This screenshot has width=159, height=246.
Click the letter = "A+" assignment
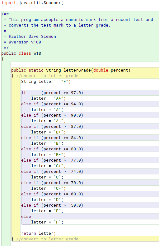[x=49, y=98]
